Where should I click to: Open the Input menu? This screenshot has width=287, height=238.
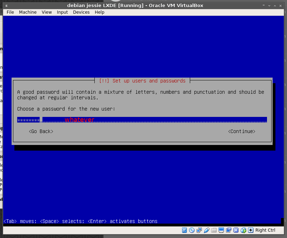click(62, 12)
